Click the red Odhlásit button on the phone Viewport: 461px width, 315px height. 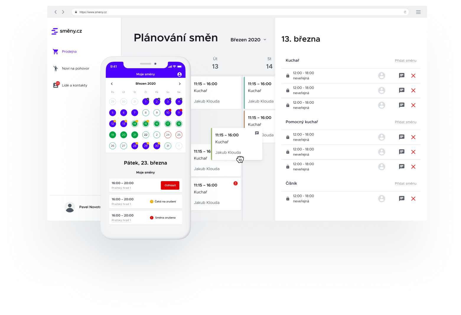(170, 185)
